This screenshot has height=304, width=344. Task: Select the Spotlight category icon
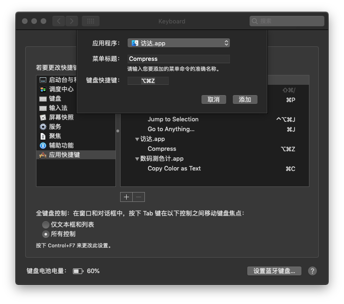point(43,136)
